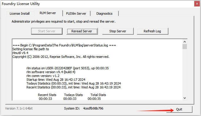Click the 'Foundry License Utility' window title
The width and height of the screenshot is (201, 116).
[x=21, y=4]
